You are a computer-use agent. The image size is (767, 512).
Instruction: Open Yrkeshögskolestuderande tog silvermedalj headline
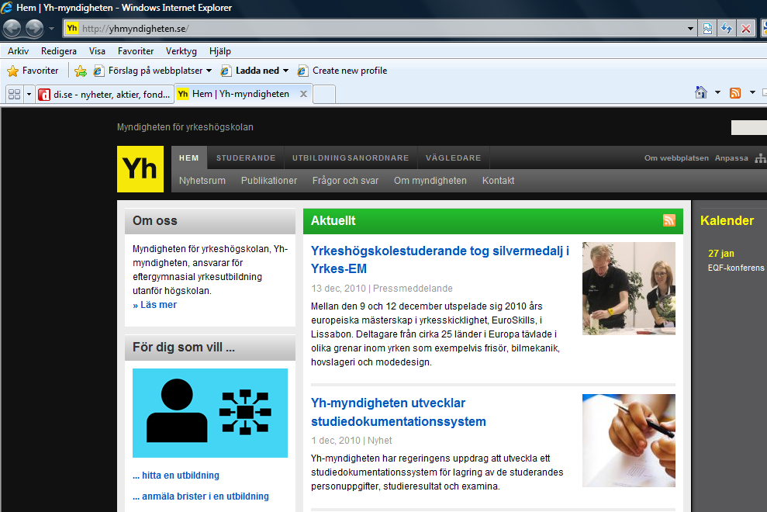tap(441, 259)
